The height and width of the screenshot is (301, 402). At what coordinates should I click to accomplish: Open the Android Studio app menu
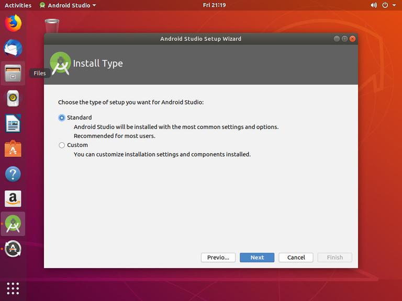(68, 5)
